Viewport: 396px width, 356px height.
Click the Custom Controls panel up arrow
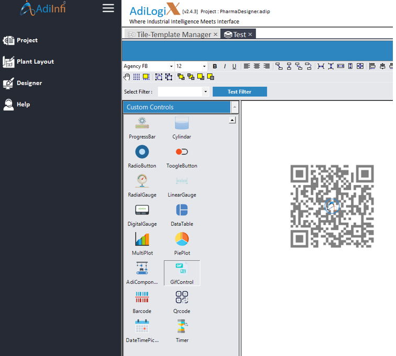pos(235,107)
